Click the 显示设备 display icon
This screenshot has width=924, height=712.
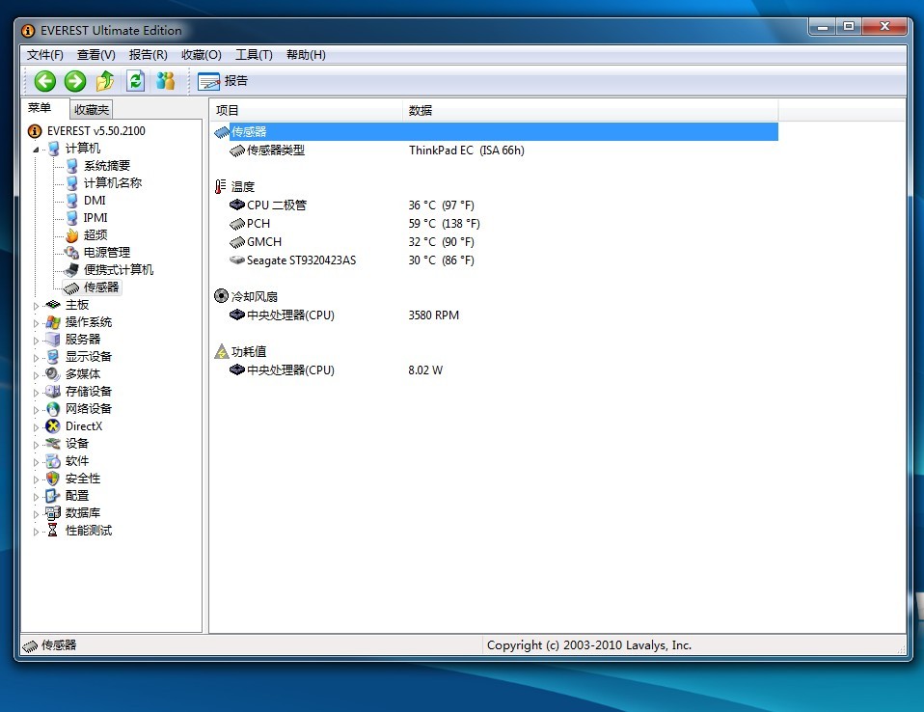(x=53, y=357)
